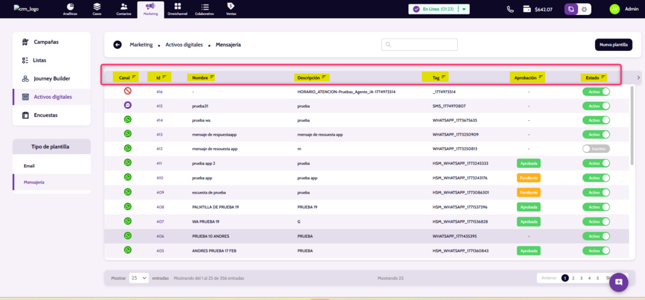645x300 pixels.
Task: Expand the En Línea status dropdown
Action: (464, 9)
